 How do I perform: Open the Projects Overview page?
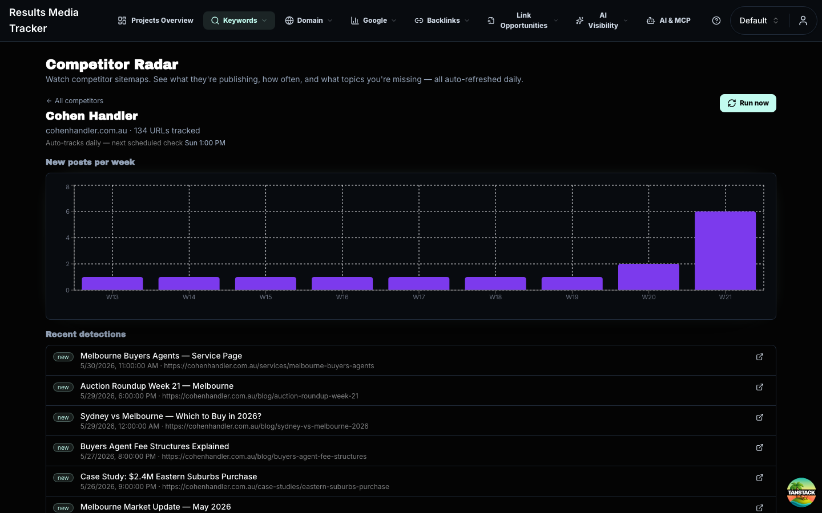coord(156,21)
